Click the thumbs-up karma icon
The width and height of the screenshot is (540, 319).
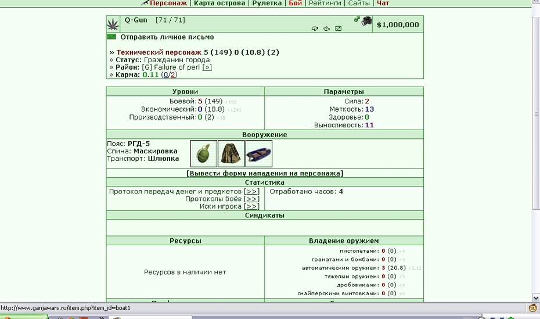[326, 28]
